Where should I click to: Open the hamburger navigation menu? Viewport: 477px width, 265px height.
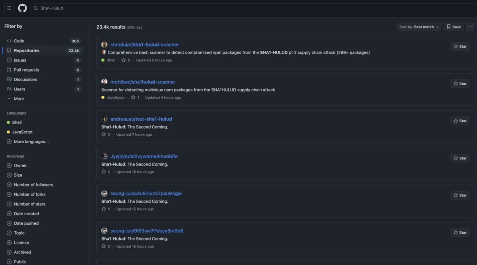pyautogui.click(x=9, y=8)
